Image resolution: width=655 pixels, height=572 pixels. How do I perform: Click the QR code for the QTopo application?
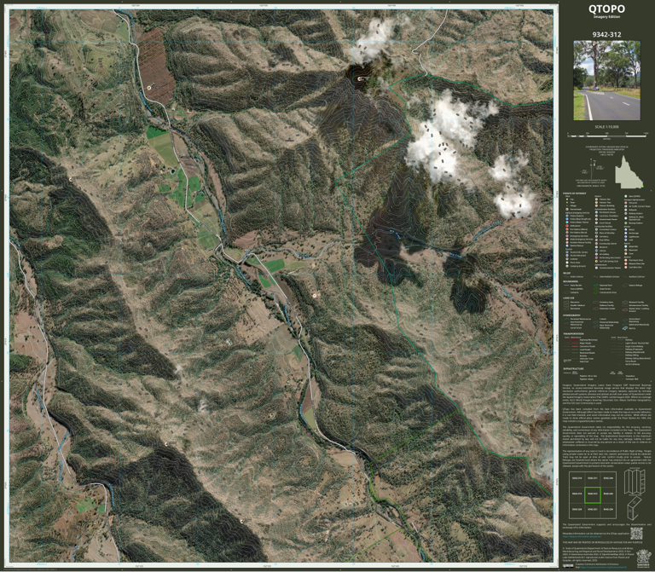pyautogui.click(x=636, y=533)
